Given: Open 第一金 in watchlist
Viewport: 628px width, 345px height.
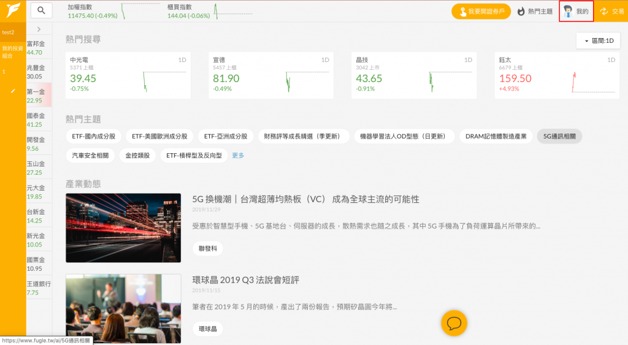Looking at the screenshot, I should tap(39, 95).
